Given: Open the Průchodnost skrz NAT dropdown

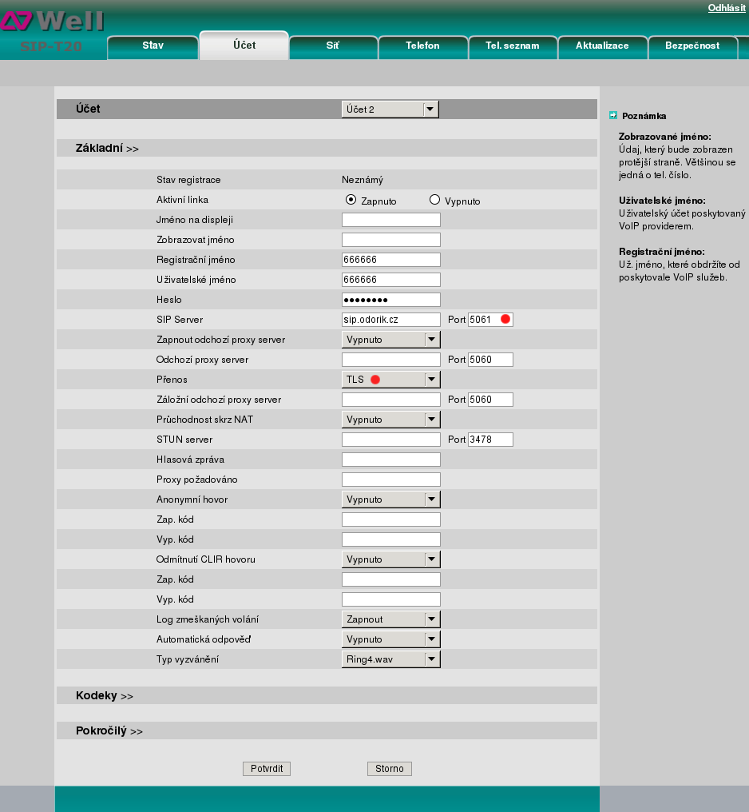Looking at the screenshot, I should click(390, 420).
